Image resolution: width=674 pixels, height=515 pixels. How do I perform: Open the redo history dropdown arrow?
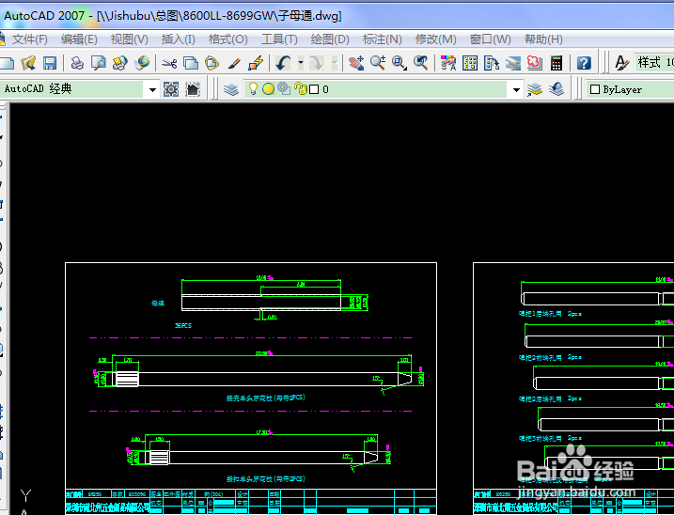335,63
